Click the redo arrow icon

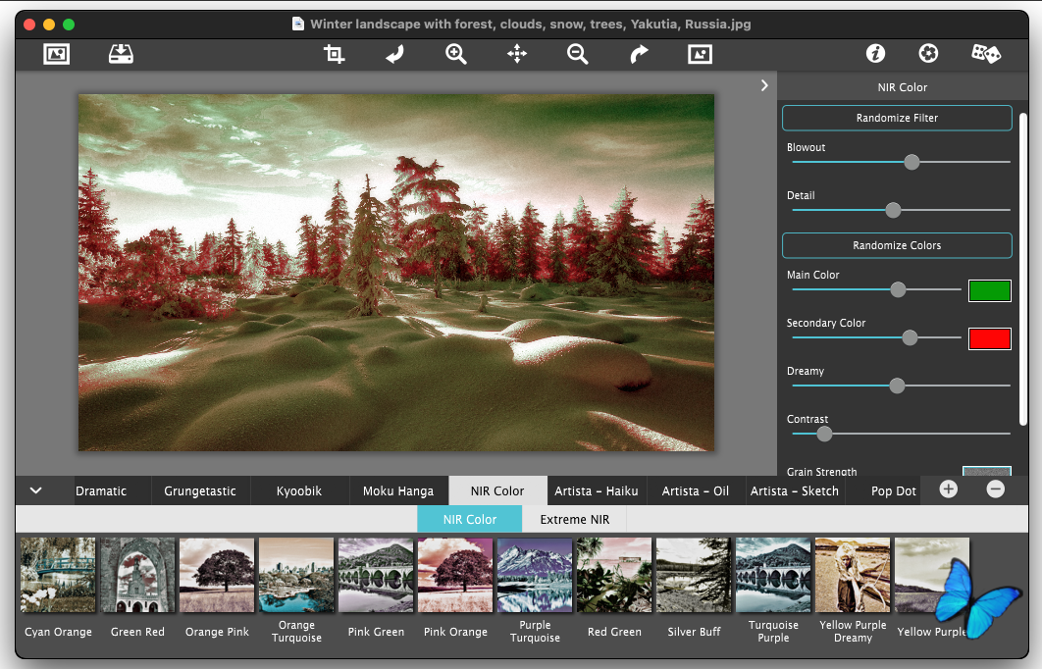[x=639, y=55]
